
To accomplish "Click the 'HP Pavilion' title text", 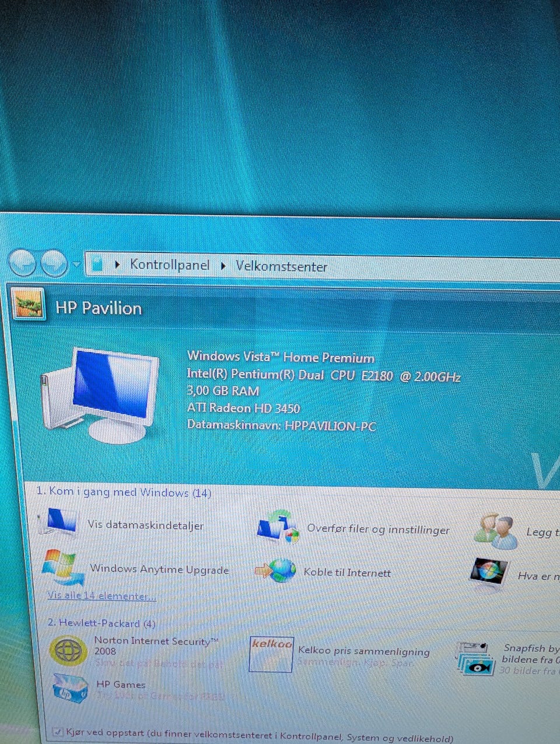I will [99, 308].
